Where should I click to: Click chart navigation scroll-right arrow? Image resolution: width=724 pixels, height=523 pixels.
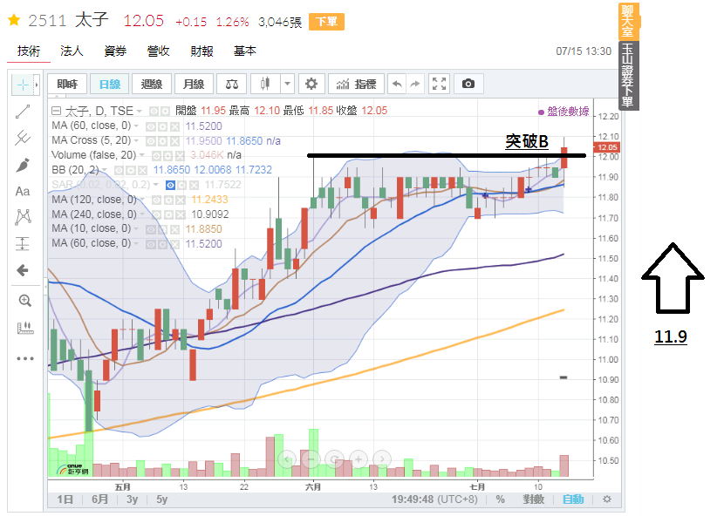[382, 459]
